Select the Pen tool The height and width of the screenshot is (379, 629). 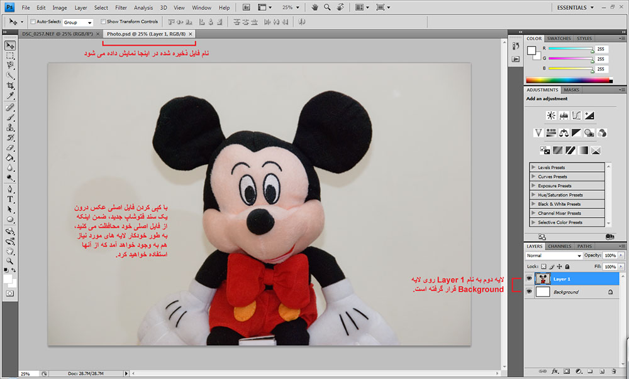coord(10,189)
